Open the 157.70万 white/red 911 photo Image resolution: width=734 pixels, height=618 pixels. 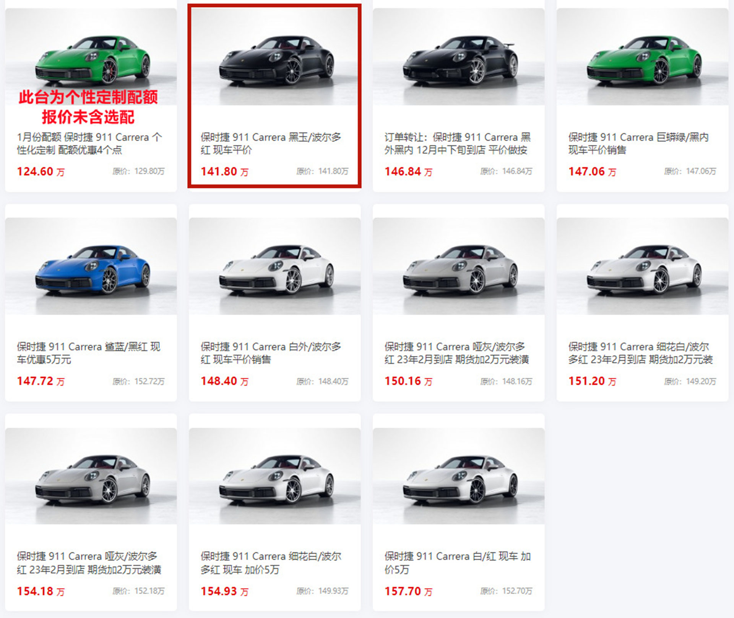[458, 476]
